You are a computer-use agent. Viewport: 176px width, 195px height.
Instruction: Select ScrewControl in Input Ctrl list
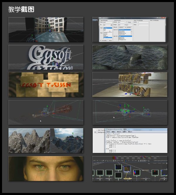(121, 31)
